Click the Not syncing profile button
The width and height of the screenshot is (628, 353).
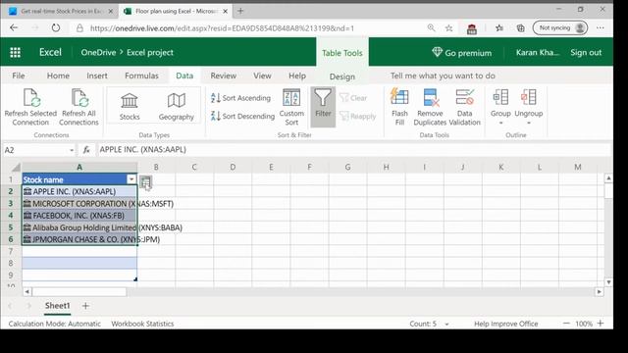pyautogui.click(x=560, y=28)
